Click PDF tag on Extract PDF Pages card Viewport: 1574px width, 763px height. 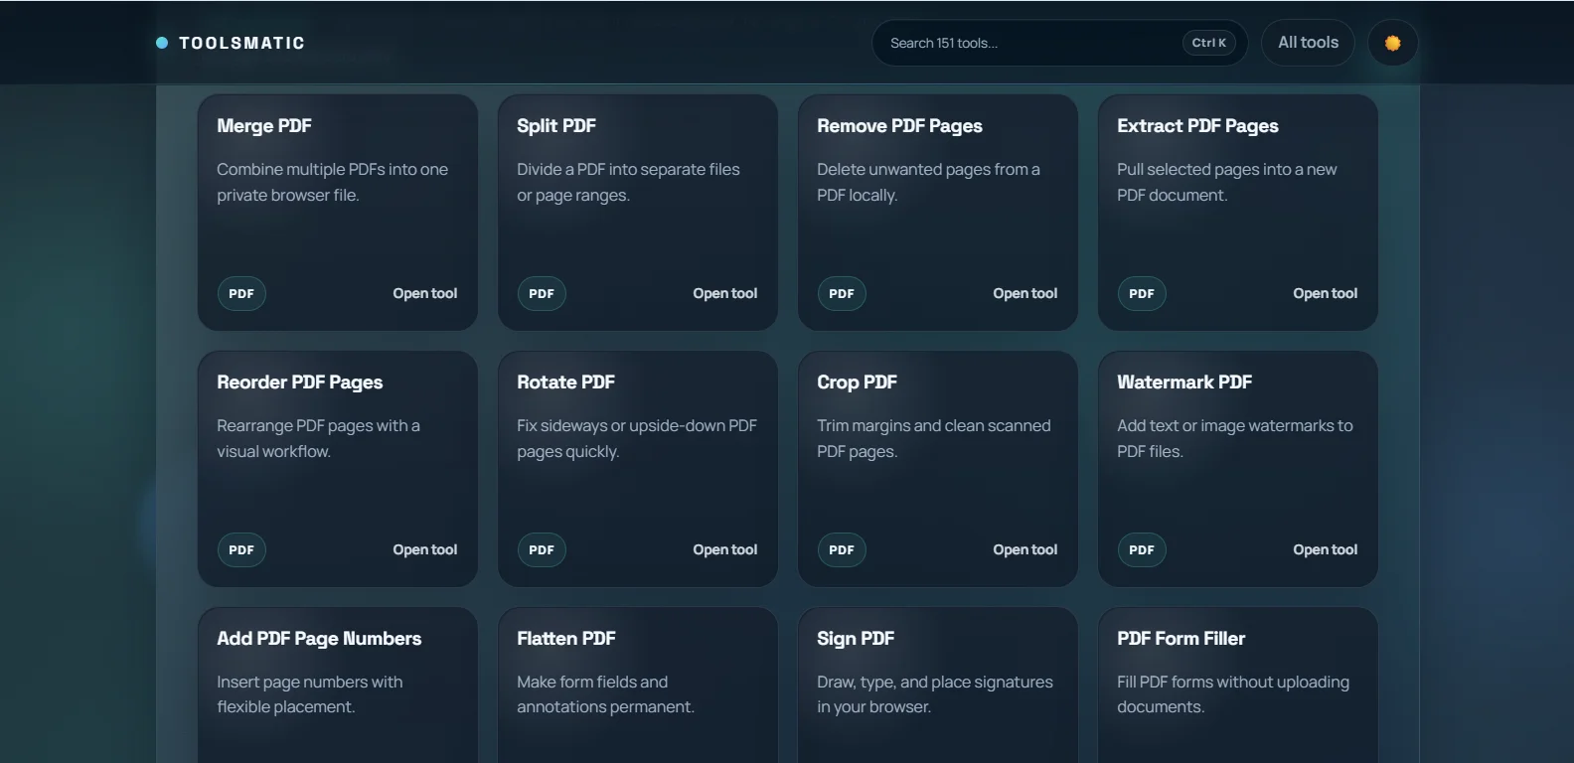click(1142, 293)
